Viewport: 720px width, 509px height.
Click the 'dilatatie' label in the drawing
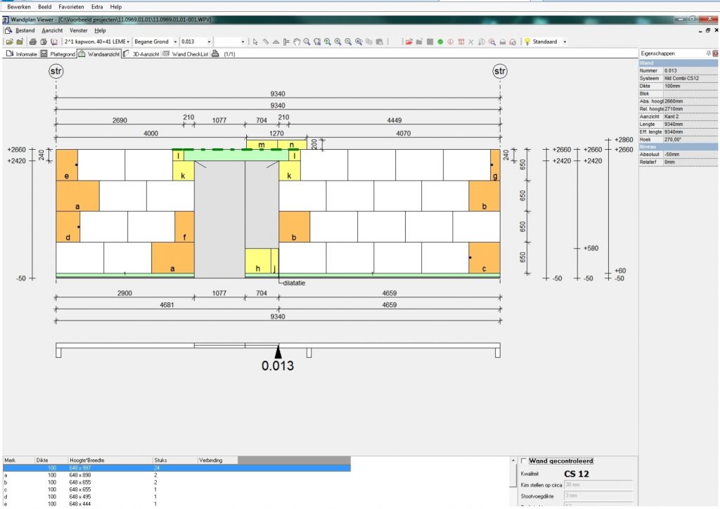pos(295,283)
